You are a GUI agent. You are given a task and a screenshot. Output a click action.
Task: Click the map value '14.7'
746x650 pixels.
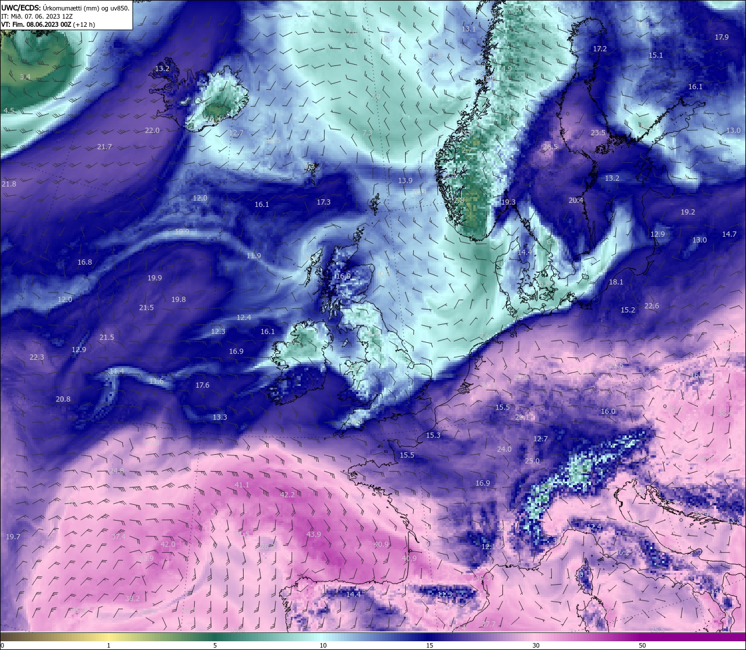pos(729,234)
